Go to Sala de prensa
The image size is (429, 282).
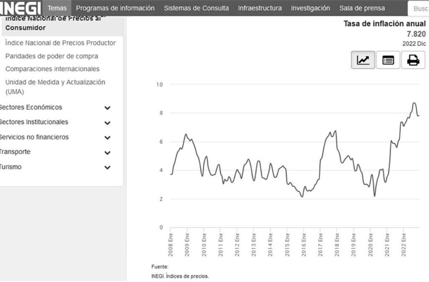click(x=362, y=8)
